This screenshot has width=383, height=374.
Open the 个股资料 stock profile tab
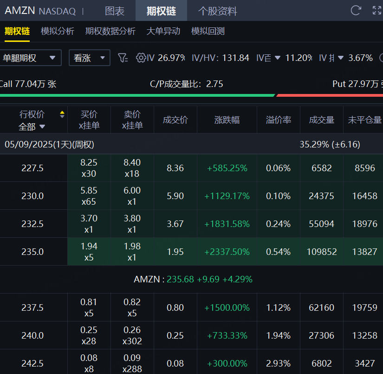click(217, 11)
